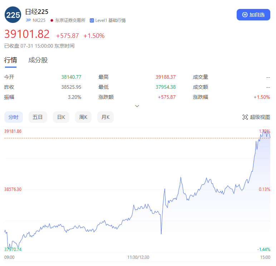The height and width of the screenshot is (266, 276).
Task: Click the L1 level badge icon
Action: tap(92, 20)
